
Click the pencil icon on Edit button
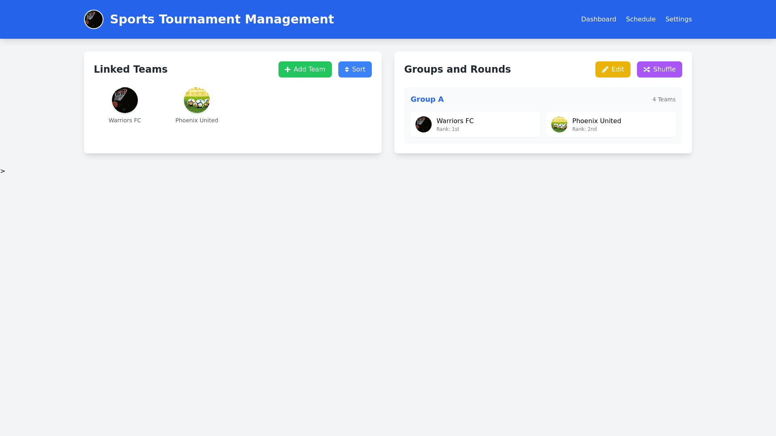coord(605,69)
